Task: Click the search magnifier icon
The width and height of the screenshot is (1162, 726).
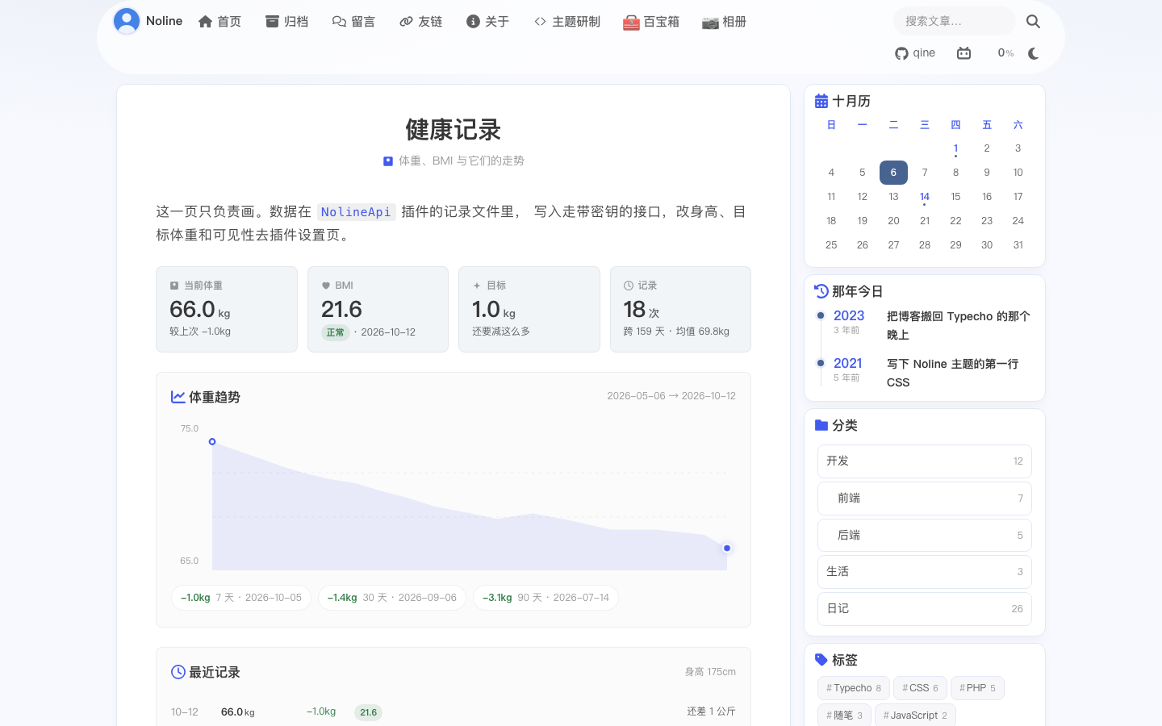Action: 1033,22
